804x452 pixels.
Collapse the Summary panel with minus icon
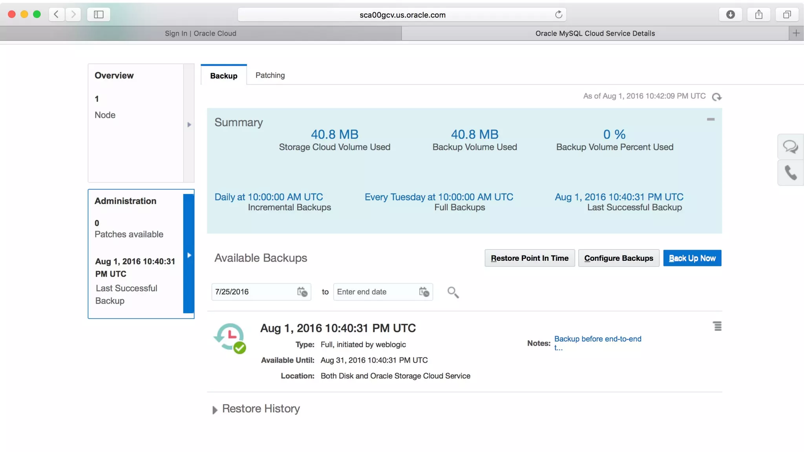(711, 119)
